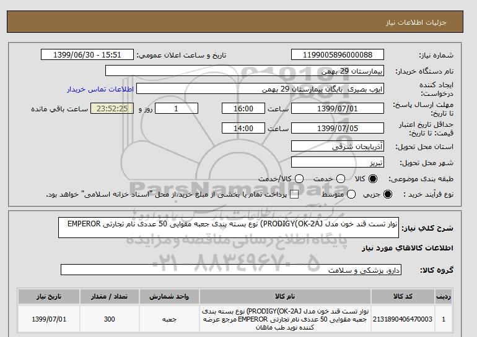Click the remaining time 23:52:25 field

click(112, 108)
